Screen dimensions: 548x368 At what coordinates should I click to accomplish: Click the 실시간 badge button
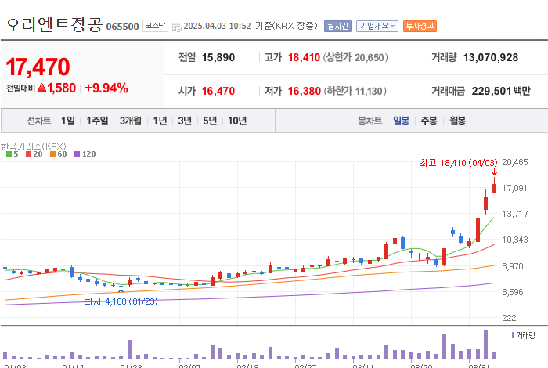[x=337, y=26]
